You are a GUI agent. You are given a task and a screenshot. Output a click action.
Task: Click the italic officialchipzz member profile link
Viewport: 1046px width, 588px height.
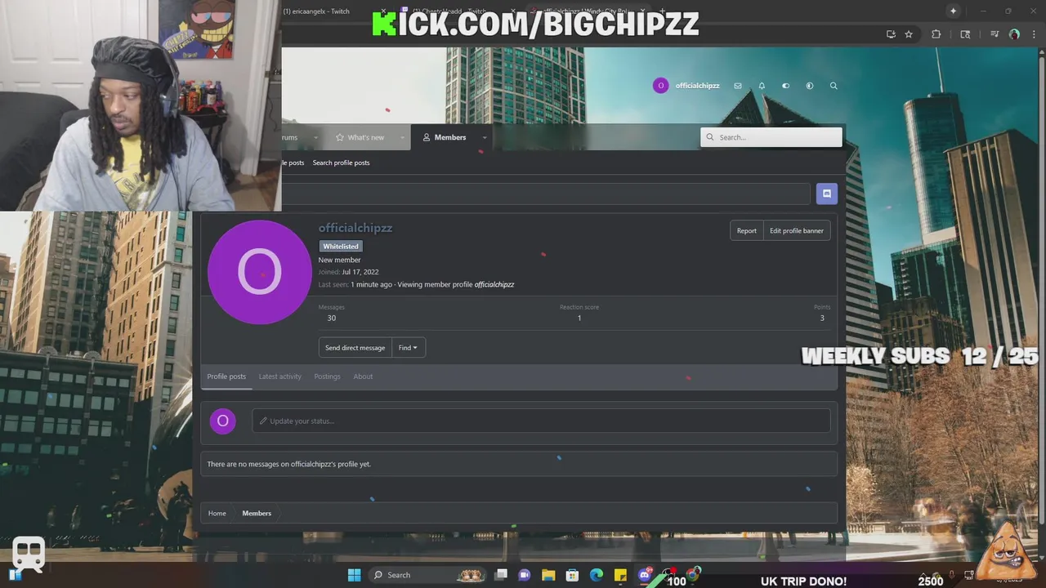[494, 284]
